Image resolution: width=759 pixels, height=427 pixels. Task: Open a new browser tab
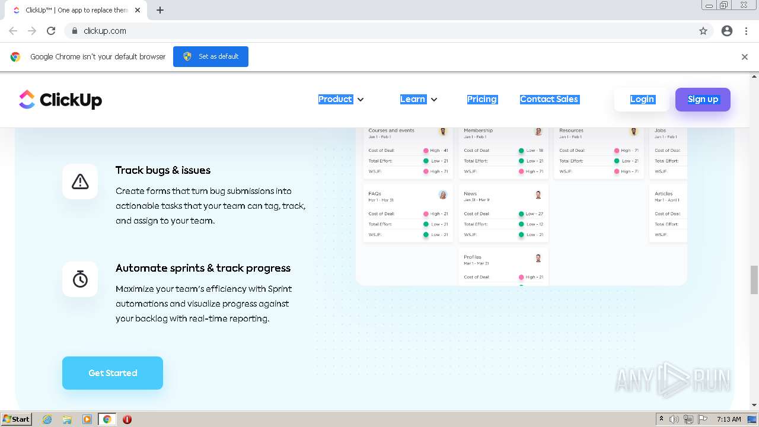point(160,10)
